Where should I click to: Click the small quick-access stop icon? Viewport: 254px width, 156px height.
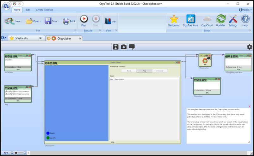(x=19, y=3)
